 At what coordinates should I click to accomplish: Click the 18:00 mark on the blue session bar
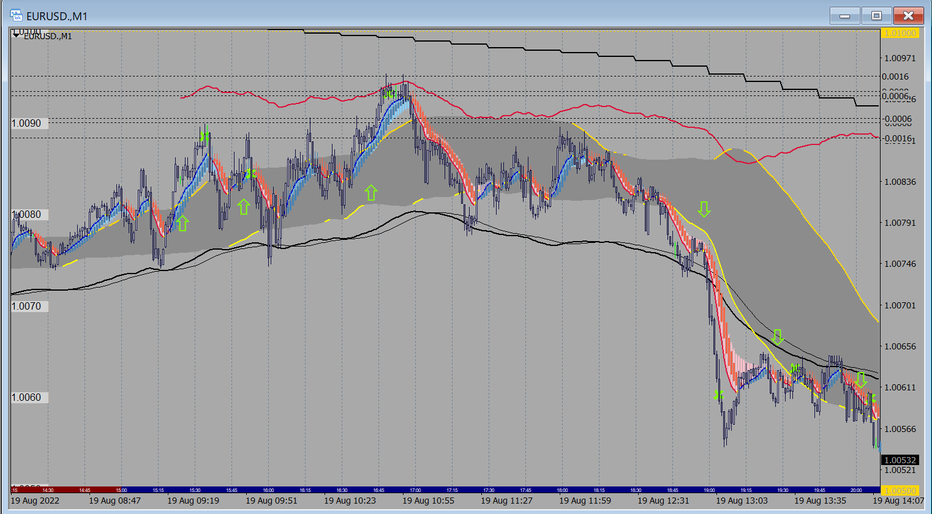tap(562, 490)
